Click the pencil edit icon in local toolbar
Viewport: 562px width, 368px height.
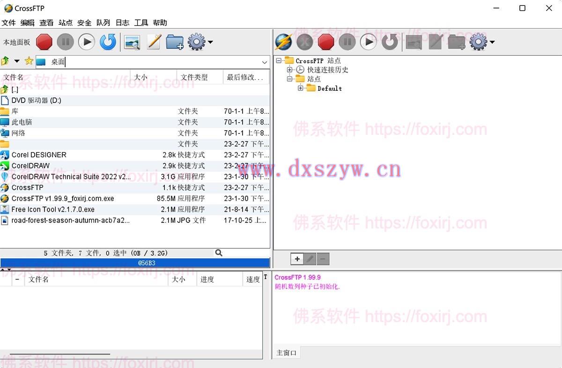[154, 42]
